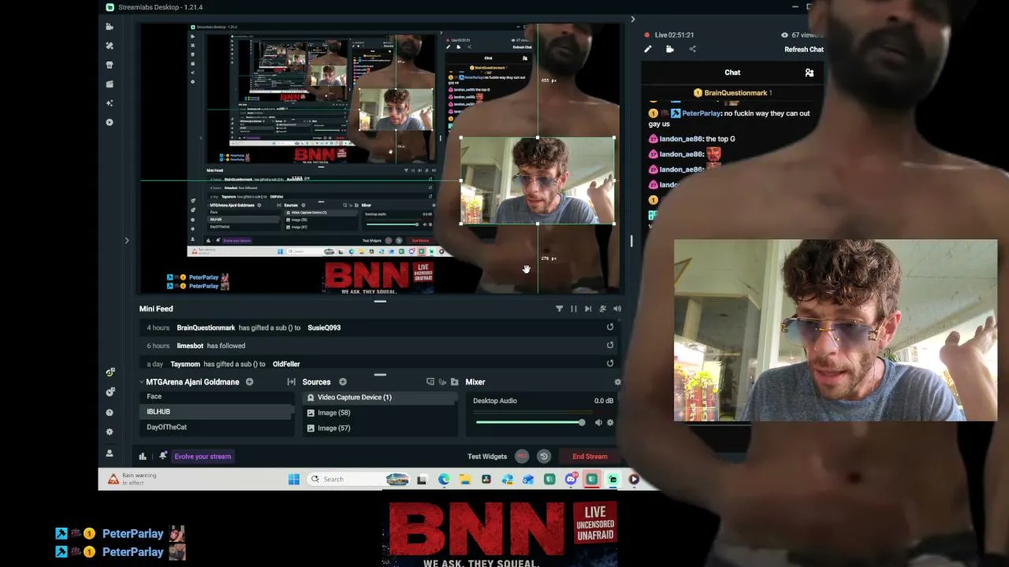The height and width of the screenshot is (567, 1009).
Task: Open the Editor (camera) tab in sidebar
Action: (x=110, y=27)
